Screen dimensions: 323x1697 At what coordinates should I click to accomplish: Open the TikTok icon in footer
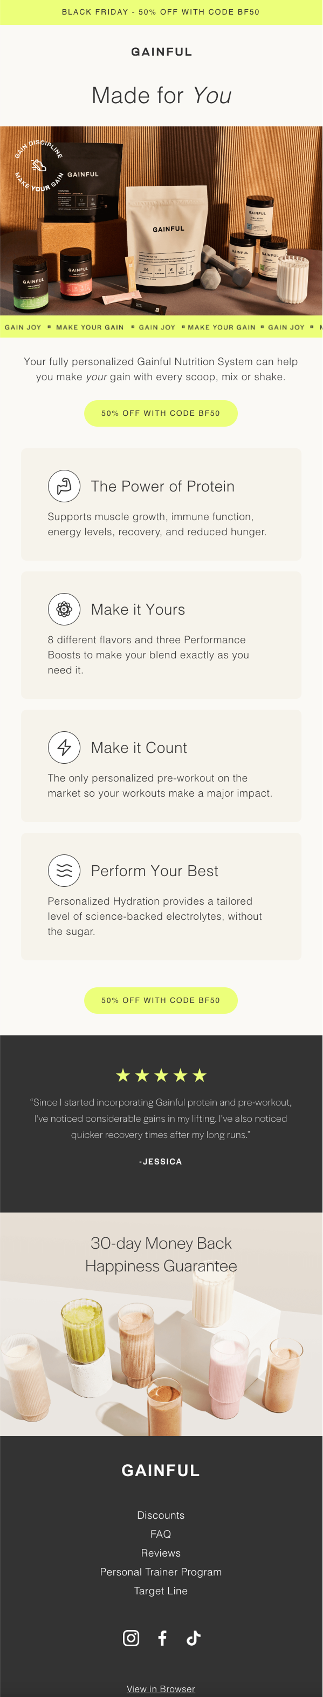(x=194, y=1638)
